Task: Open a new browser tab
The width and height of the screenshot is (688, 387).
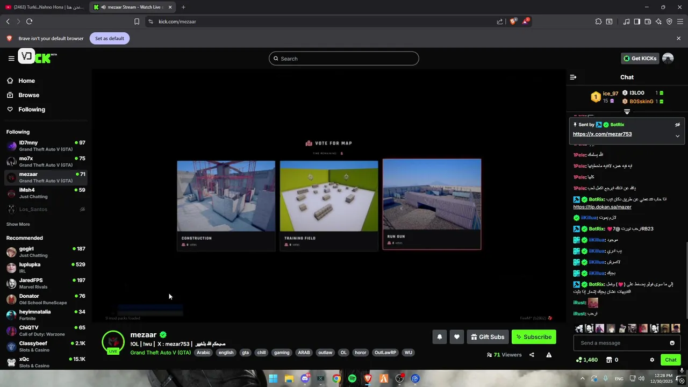Action: click(183, 7)
